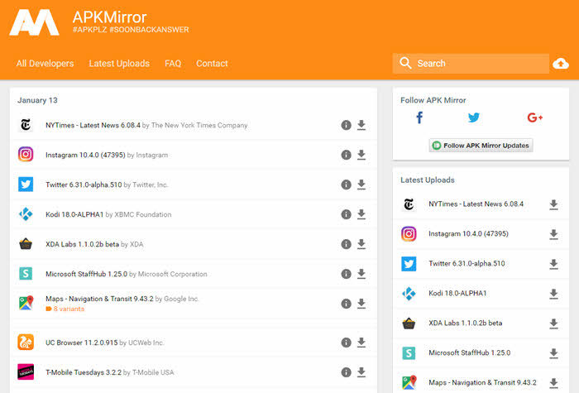This screenshot has height=393, width=579.
Task: Download UC Browser 11.2.0.915
Action: [361, 343]
